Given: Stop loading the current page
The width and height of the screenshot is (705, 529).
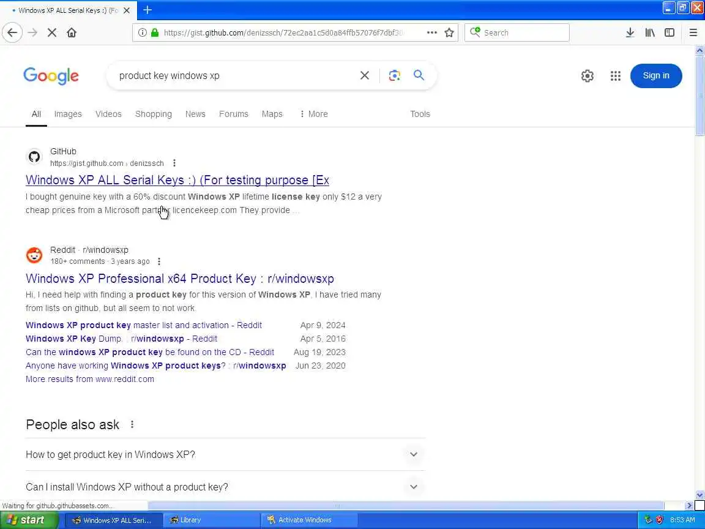Looking at the screenshot, I should coord(51,32).
